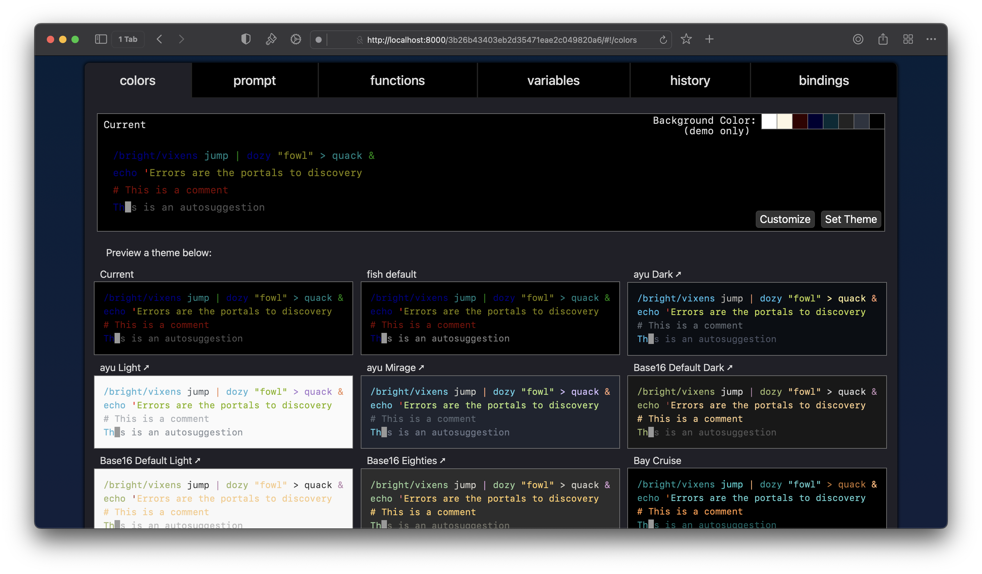Click the Bay Cruise theme title

[x=657, y=461]
